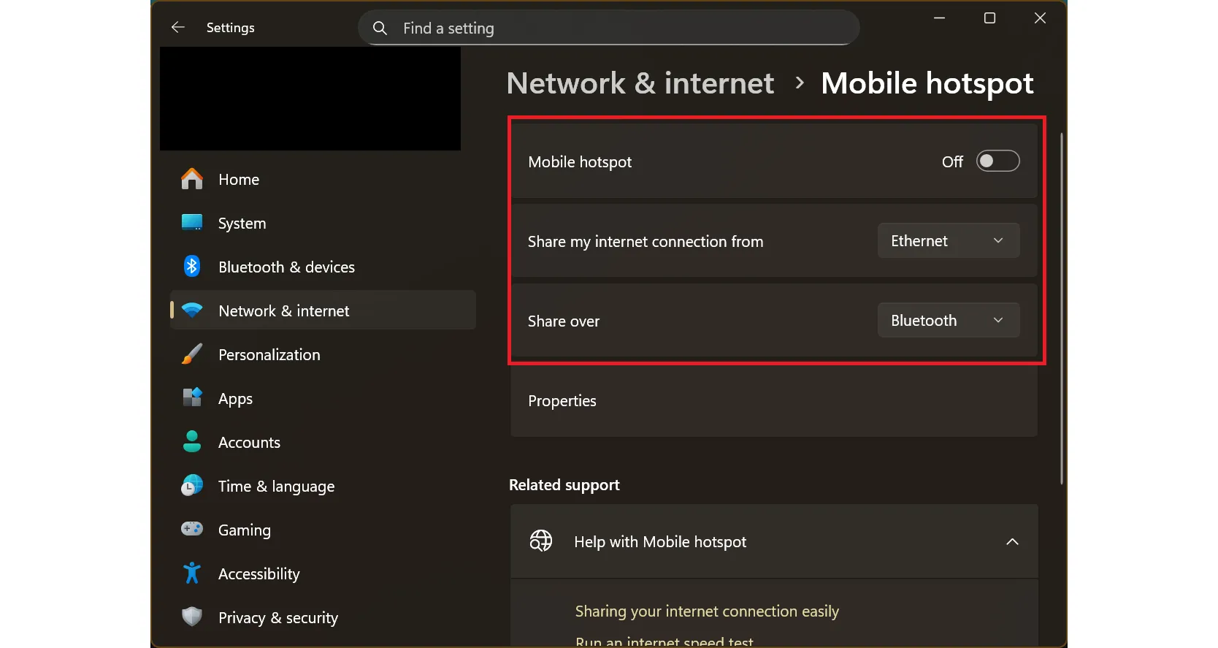Turn on the Mobile hotspot toggle
Image resolution: width=1218 pixels, height=648 pixels.
(997, 161)
